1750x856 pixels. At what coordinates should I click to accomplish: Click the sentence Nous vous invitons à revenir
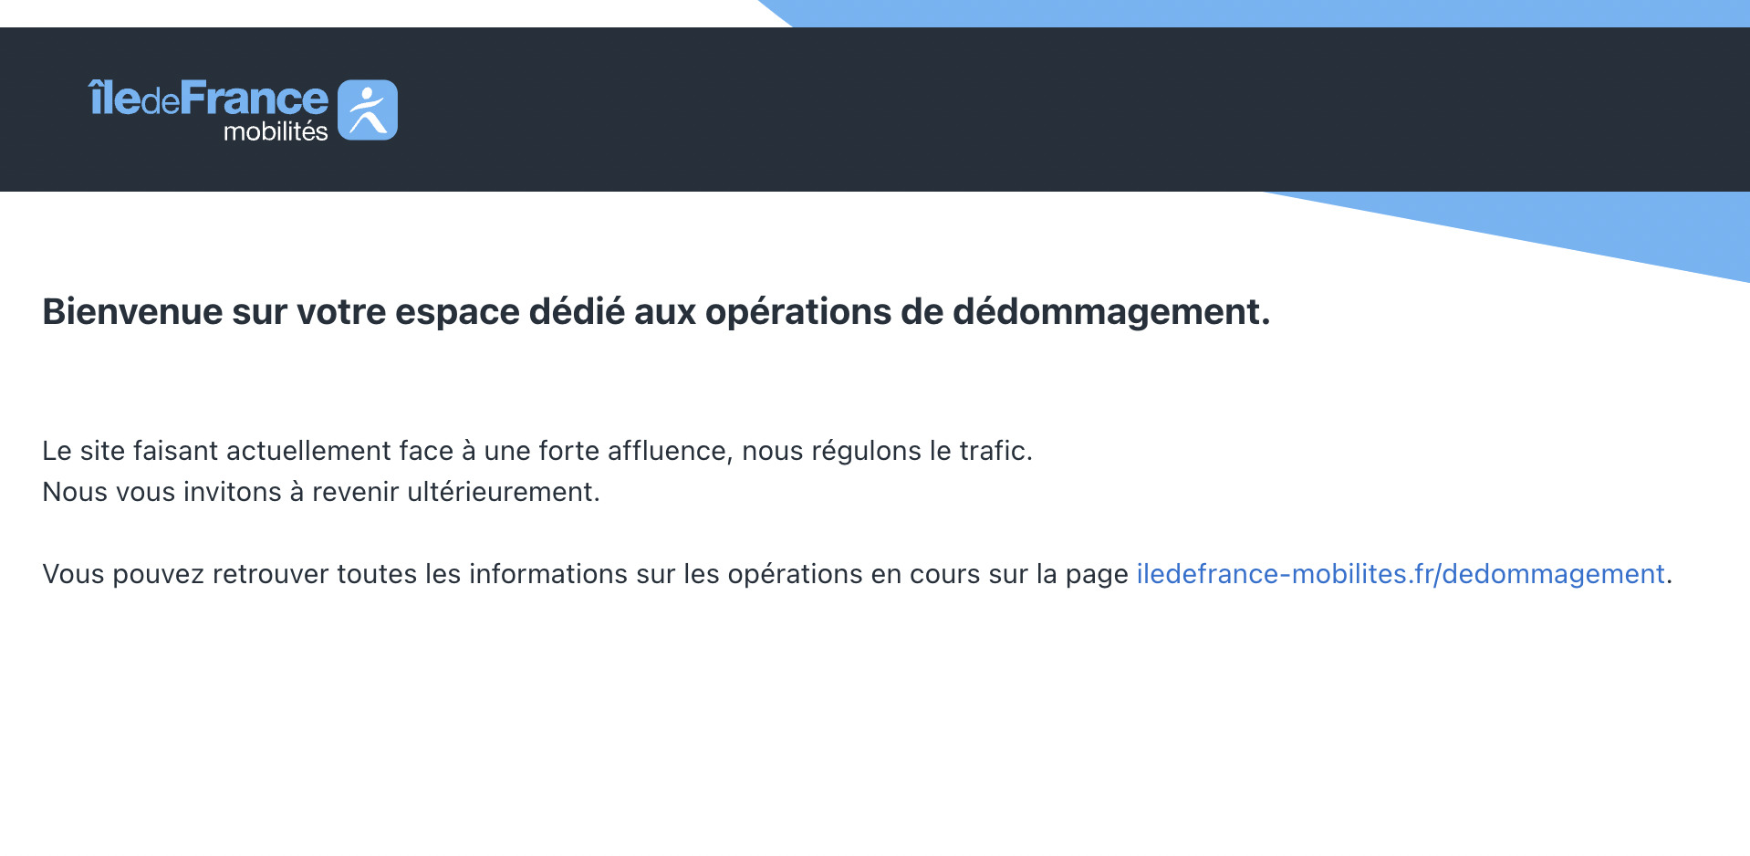click(x=321, y=492)
